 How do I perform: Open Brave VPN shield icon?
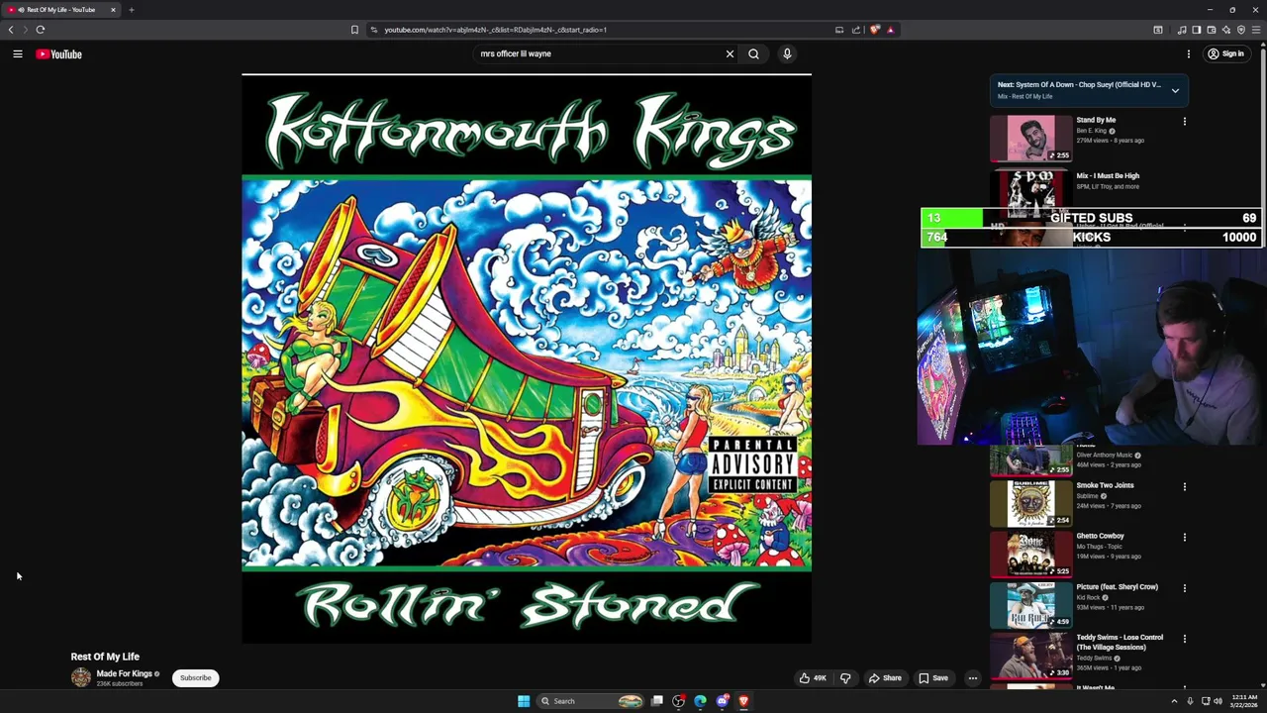point(1240,30)
